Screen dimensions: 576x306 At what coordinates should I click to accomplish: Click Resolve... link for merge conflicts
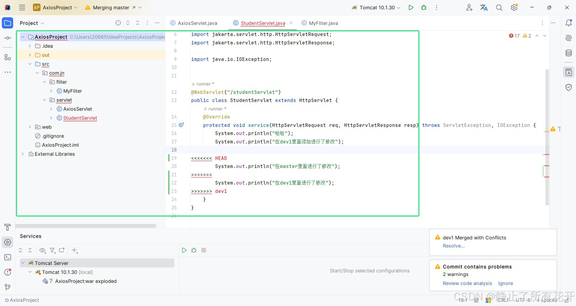[454, 246]
